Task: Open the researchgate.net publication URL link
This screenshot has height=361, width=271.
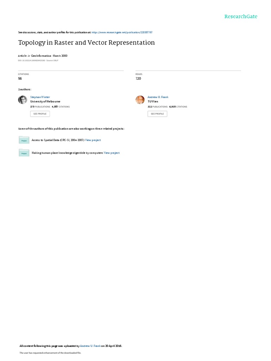Action: (122, 32)
